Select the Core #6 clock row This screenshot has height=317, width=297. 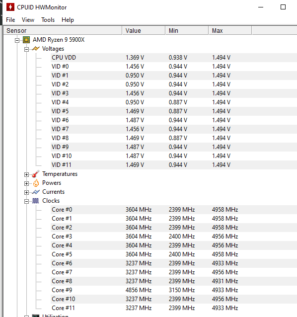click(x=174, y=263)
